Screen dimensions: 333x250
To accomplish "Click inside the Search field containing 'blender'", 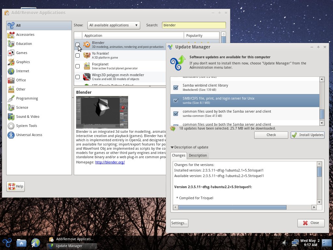I will click(193, 25).
